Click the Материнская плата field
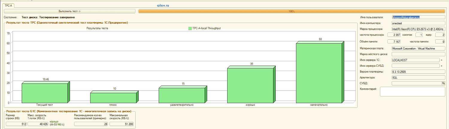Viewport: 449px width, 129px height. (418, 48)
